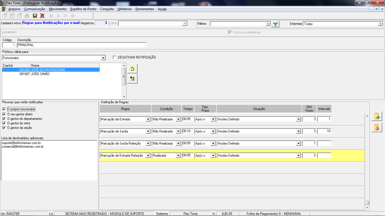The height and width of the screenshot is (216, 385).
Task: Click the remove employee icon button
Action: (x=132, y=79)
